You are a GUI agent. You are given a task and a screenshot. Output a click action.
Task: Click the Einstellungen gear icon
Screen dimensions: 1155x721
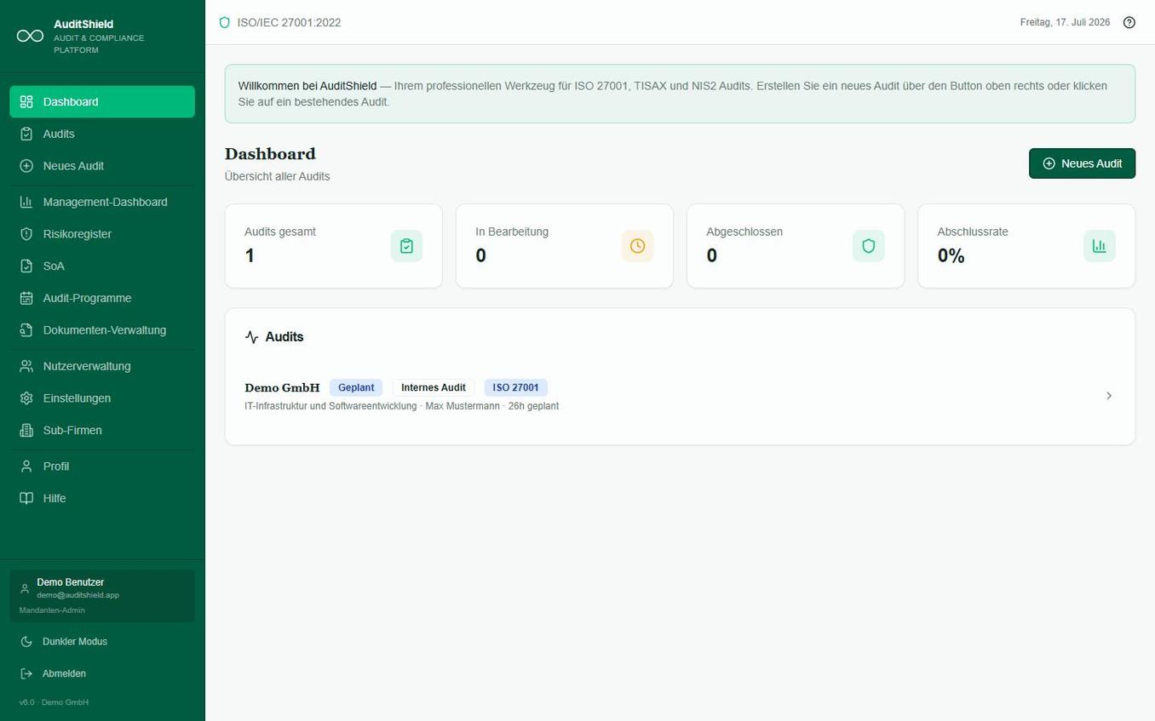26,398
